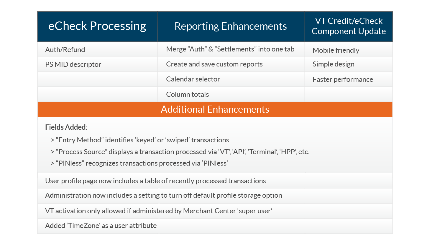
Task: Click the default profile storage option row
Action: pyautogui.click(x=215, y=196)
